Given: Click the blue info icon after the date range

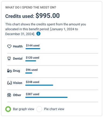Looking at the screenshot, I should [38, 34].
